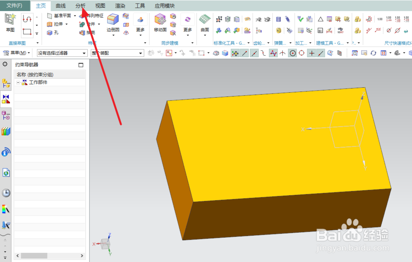Select the profile curve sketch tool

pos(27,19)
